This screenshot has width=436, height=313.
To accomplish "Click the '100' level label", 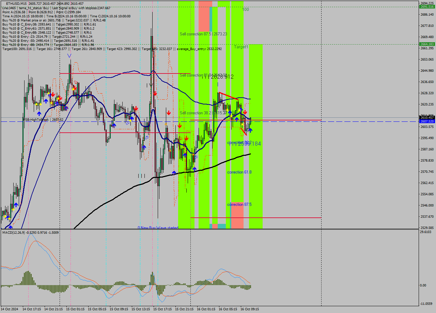I will point(246,10).
